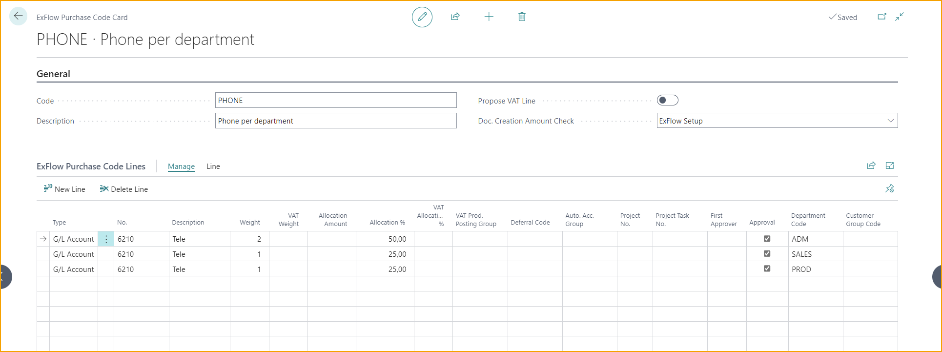Click the share icon in header
Screen dimensions: 942x352
[x=455, y=17]
